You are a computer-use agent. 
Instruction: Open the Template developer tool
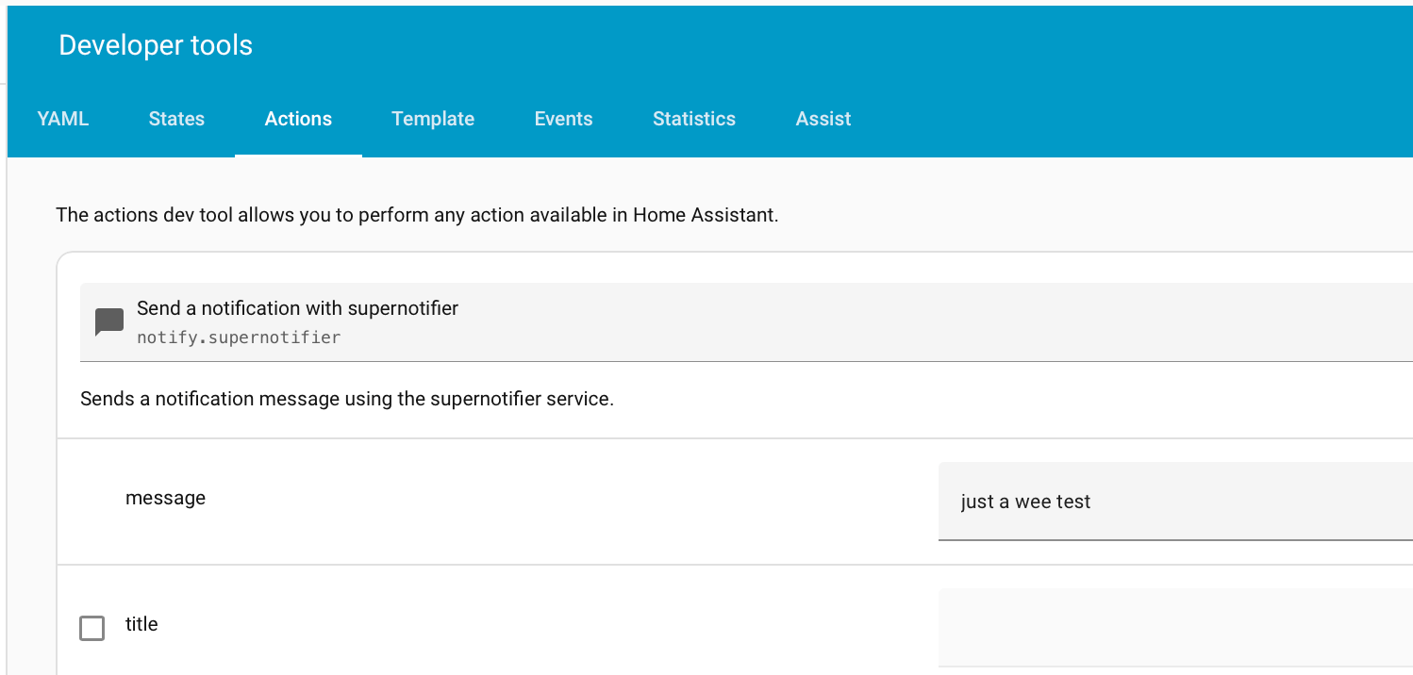432,118
